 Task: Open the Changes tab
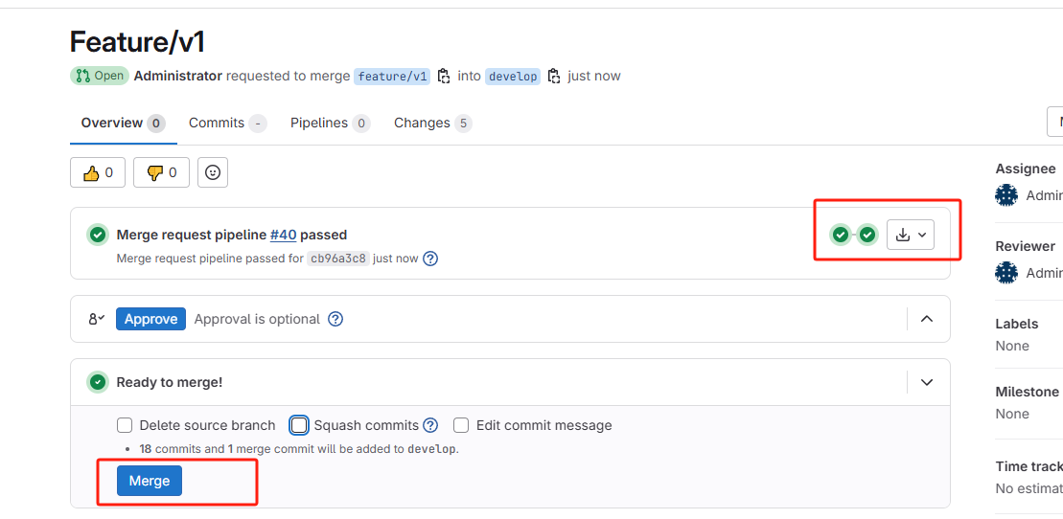pos(432,124)
